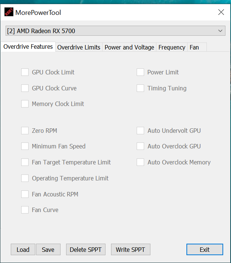Check the Memory Clock Limit option
This screenshot has width=231, height=263.
[x=25, y=104]
